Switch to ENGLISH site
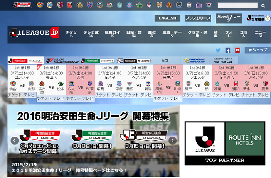271x178 pixels. point(167,18)
